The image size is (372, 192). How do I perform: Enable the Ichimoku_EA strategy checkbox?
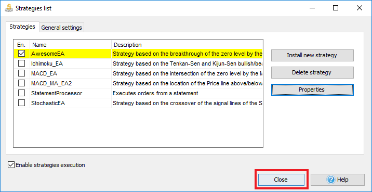[x=22, y=63]
